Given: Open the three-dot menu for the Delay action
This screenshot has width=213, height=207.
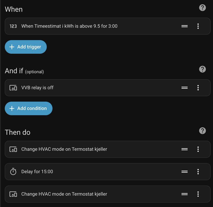Looking at the screenshot, I should [x=198, y=172].
